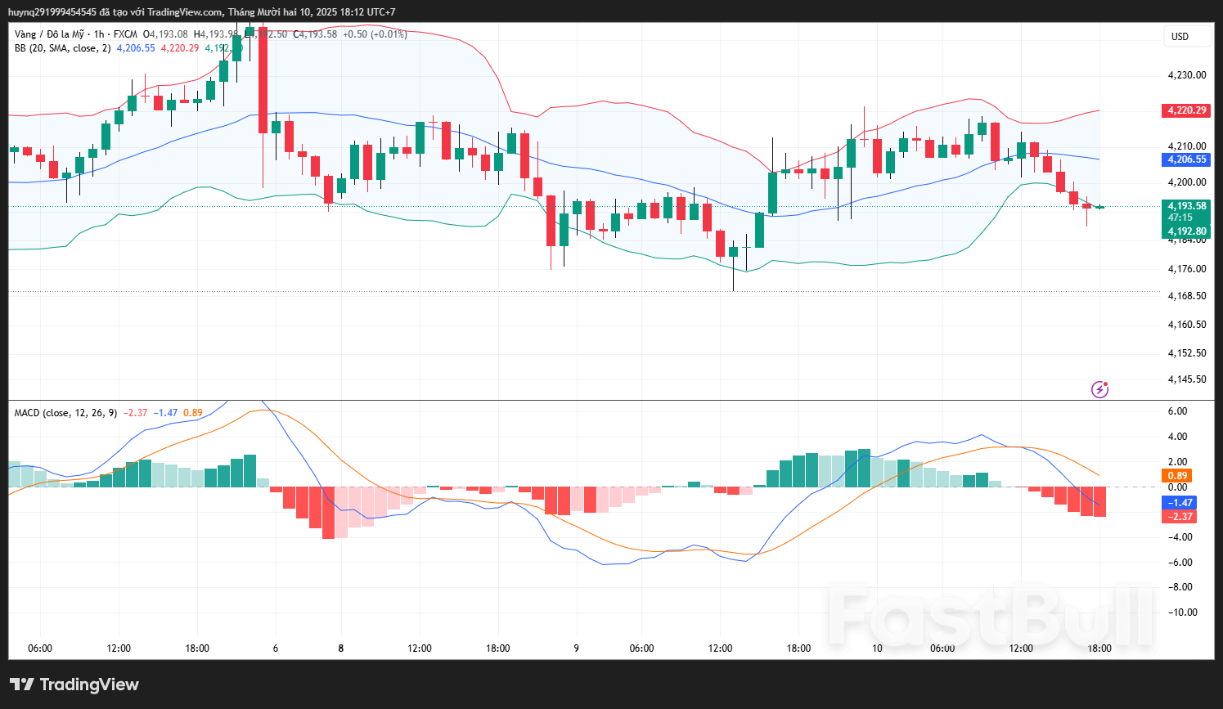Select the USD currency button

(x=1180, y=37)
